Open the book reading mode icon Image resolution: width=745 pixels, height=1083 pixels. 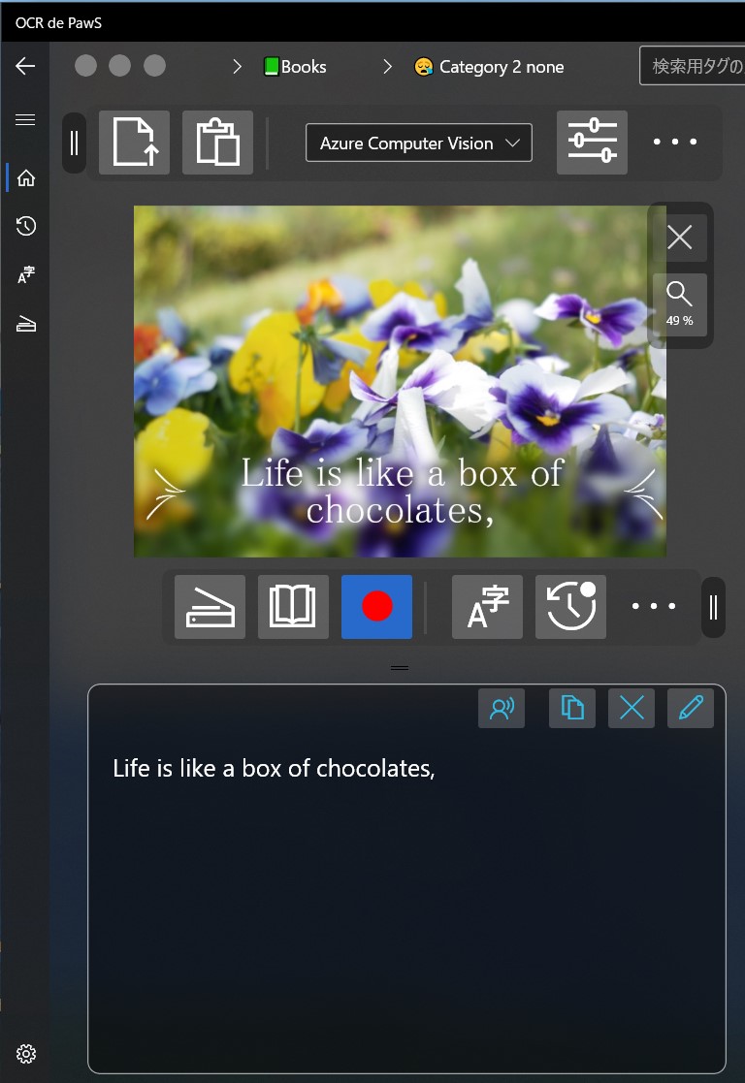coord(293,607)
